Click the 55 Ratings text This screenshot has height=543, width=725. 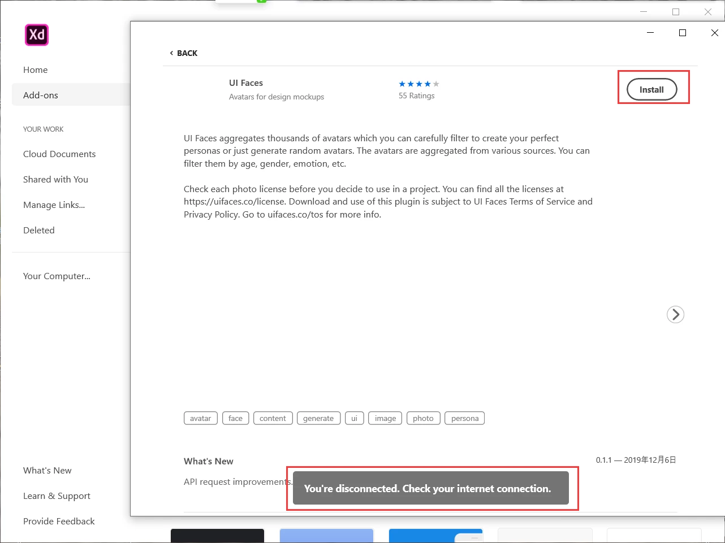(417, 95)
